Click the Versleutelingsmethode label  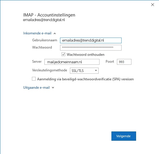(x=50, y=70)
